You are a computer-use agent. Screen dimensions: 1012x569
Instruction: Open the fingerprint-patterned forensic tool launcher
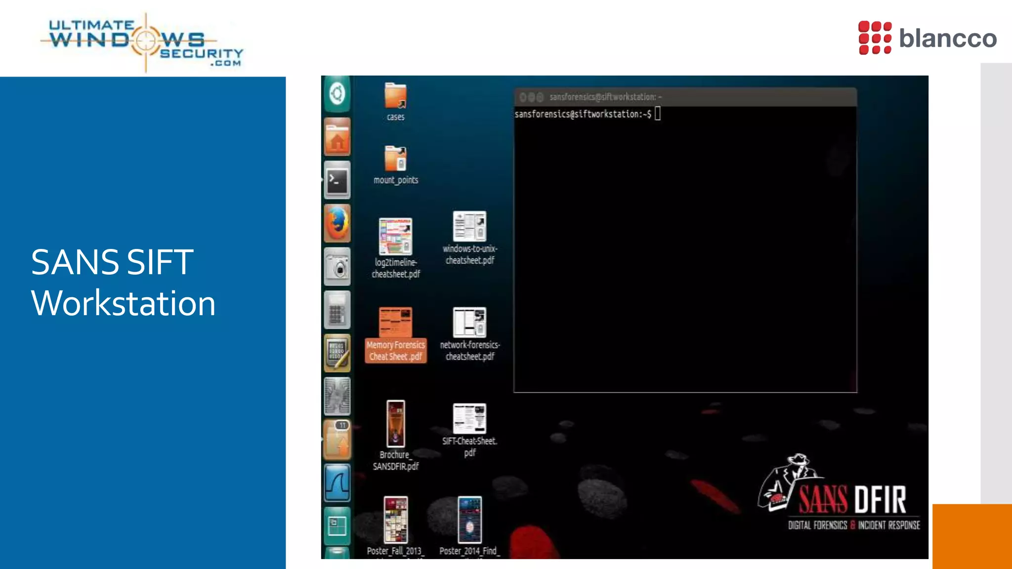pyautogui.click(x=337, y=396)
